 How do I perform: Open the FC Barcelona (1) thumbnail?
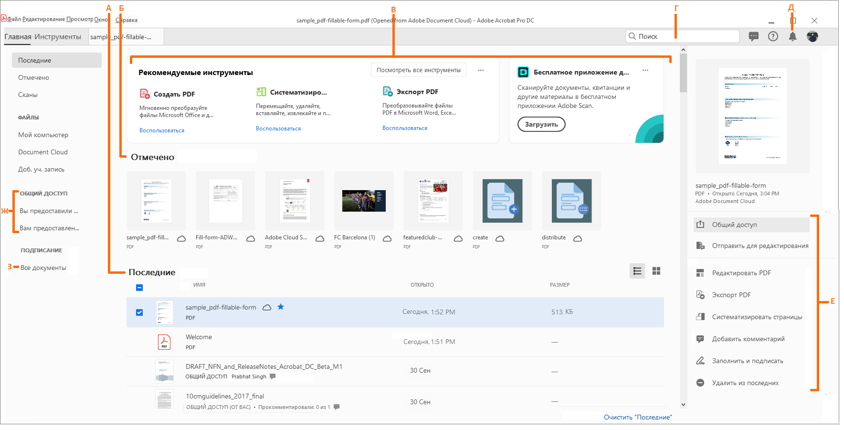click(x=364, y=201)
